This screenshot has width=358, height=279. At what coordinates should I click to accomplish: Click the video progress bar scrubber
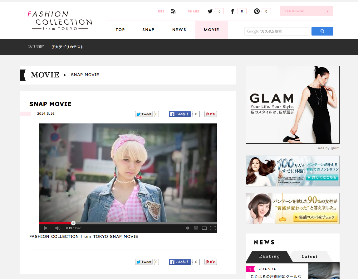tap(73, 223)
